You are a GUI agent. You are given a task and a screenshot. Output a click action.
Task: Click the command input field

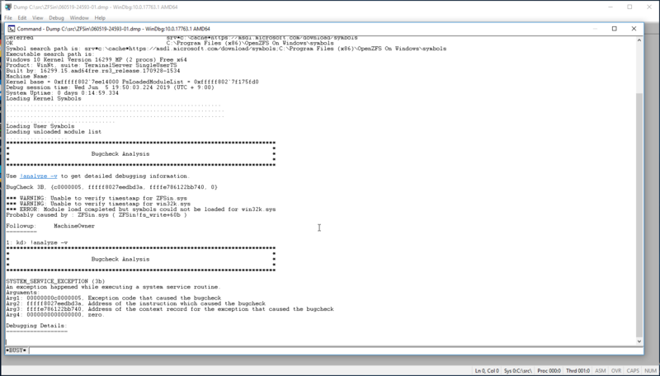click(x=336, y=350)
